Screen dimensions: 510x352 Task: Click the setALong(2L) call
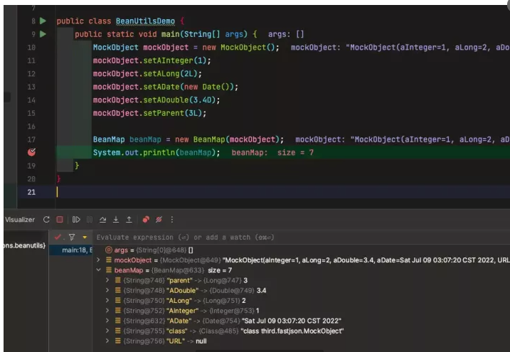[x=172, y=74]
